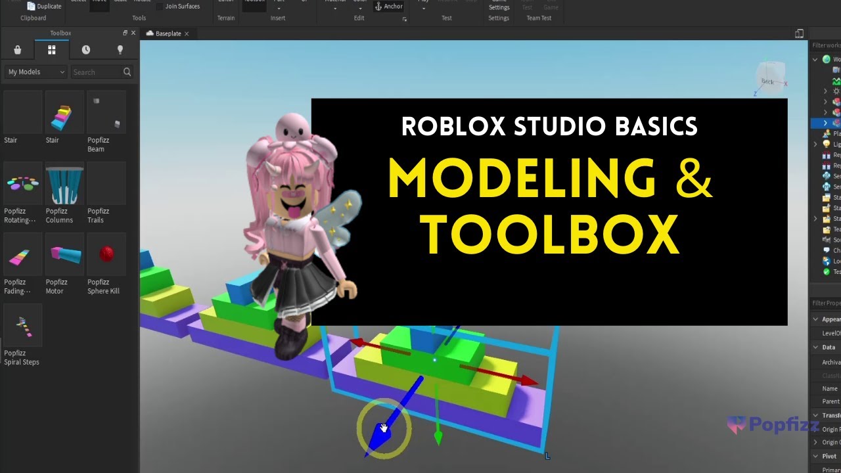Select the Chat service speech bubble icon
The width and height of the screenshot is (841, 473).
pyautogui.click(x=827, y=250)
